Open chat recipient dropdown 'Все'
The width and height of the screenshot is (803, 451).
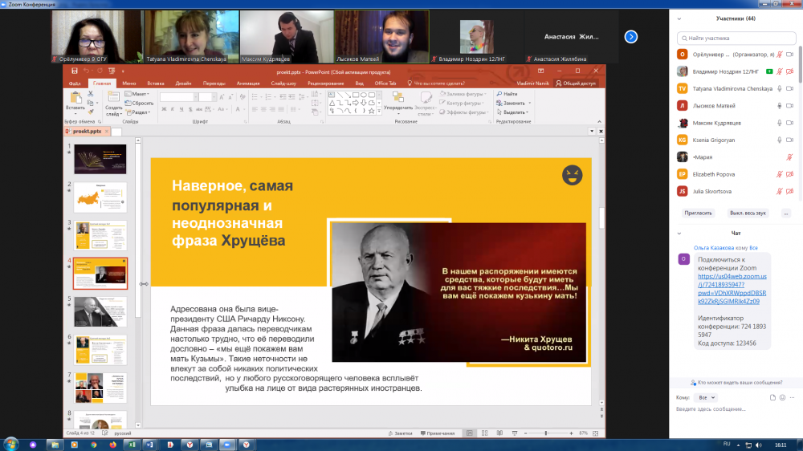coord(707,397)
